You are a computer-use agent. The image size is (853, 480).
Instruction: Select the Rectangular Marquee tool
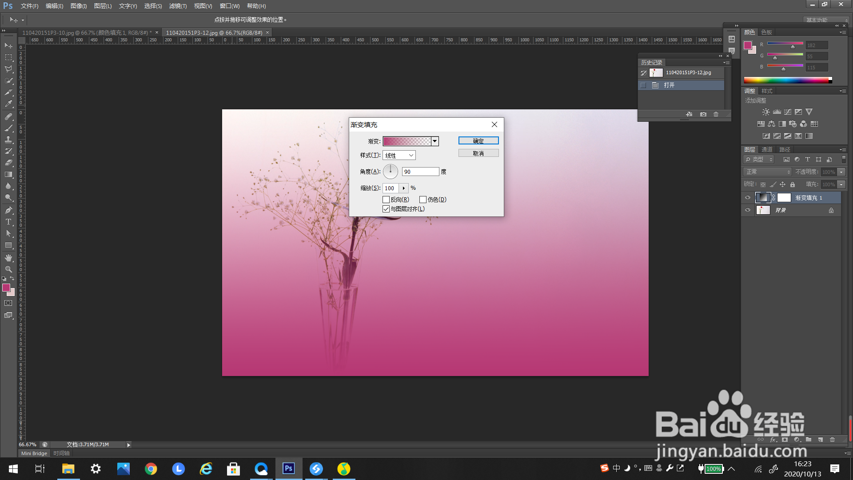8,57
